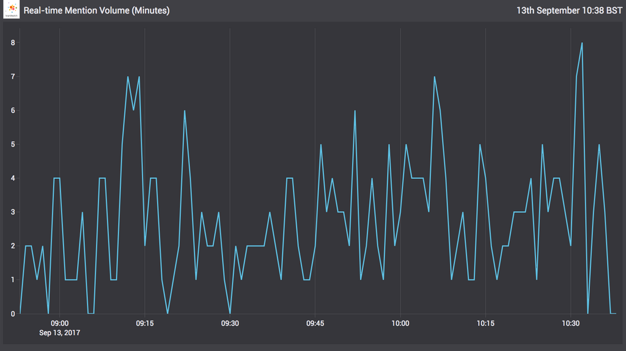Click the 6-mention spike between 09:15 and 09:30
Viewport: 626px width, 351px height.
coord(185,110)
